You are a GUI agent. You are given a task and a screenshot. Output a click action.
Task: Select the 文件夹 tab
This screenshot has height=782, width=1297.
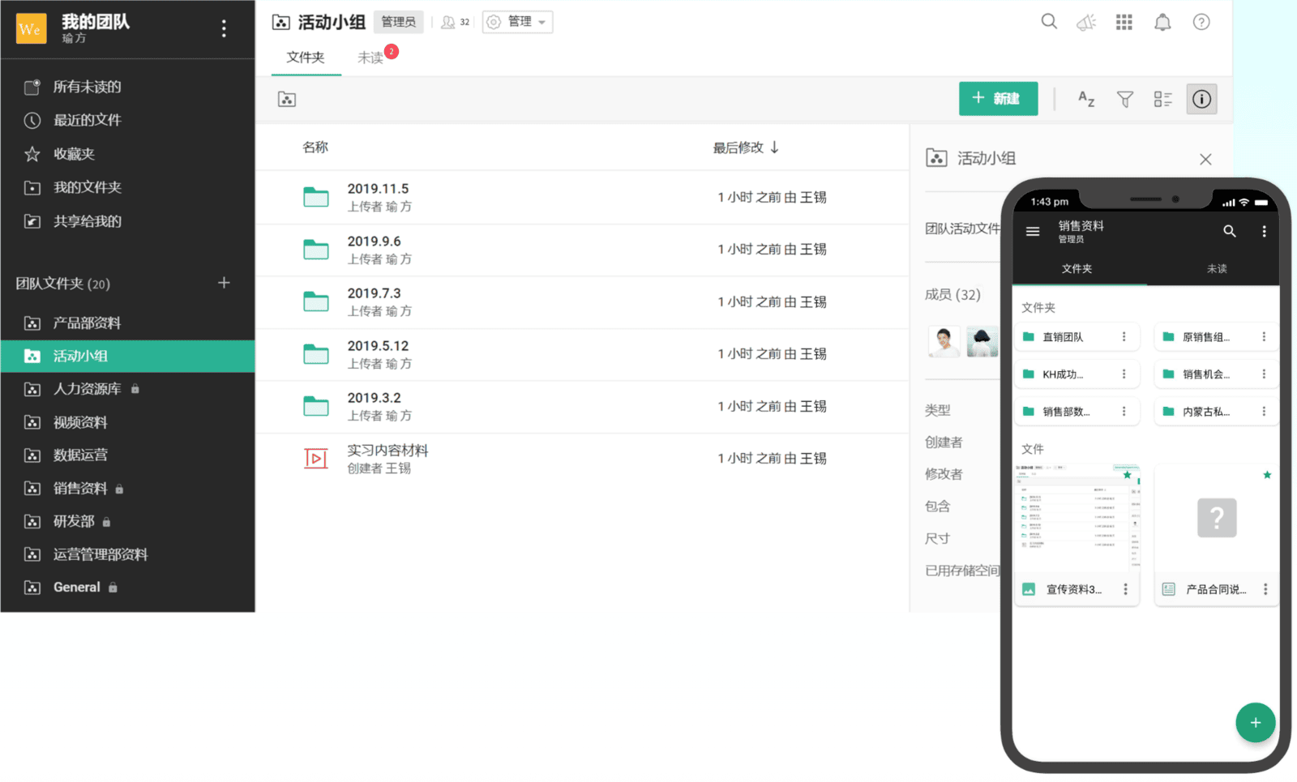pyautogui.click(x=306, y=58)
